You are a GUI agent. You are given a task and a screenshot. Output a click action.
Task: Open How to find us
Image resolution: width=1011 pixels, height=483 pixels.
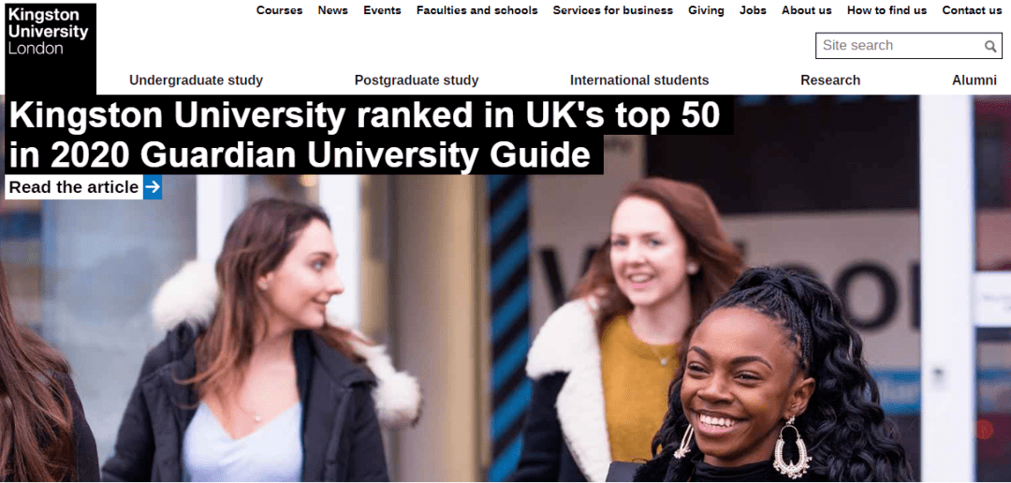(x=886, y=10)
